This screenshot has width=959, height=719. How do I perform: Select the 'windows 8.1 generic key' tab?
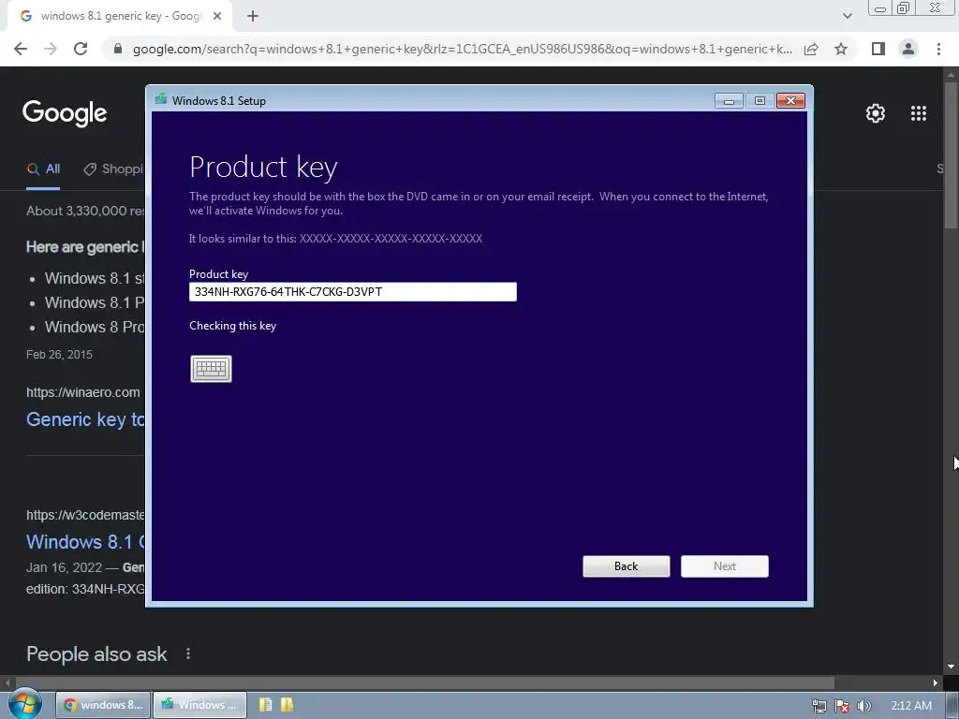tap(120, 16)
